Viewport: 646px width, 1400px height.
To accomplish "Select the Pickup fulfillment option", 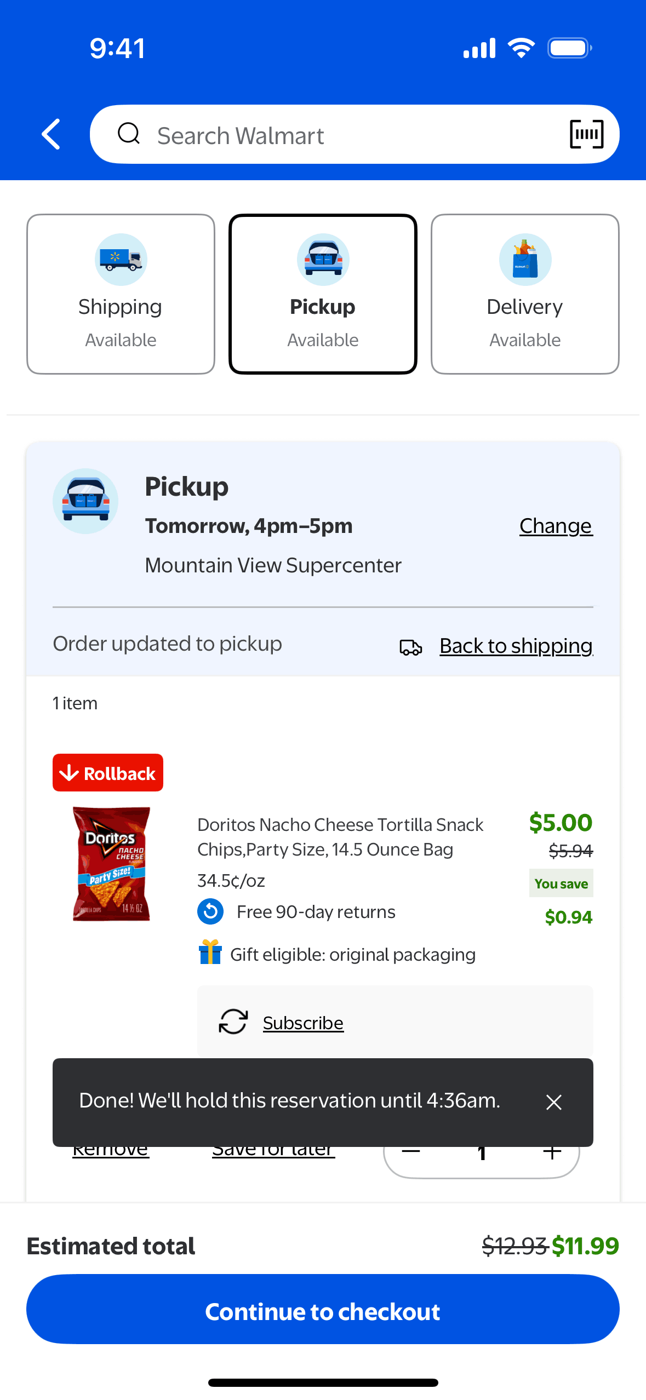I will coord(323,294).
